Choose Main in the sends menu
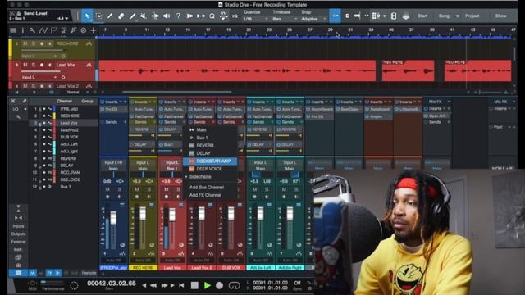 (x=201, y=129)
